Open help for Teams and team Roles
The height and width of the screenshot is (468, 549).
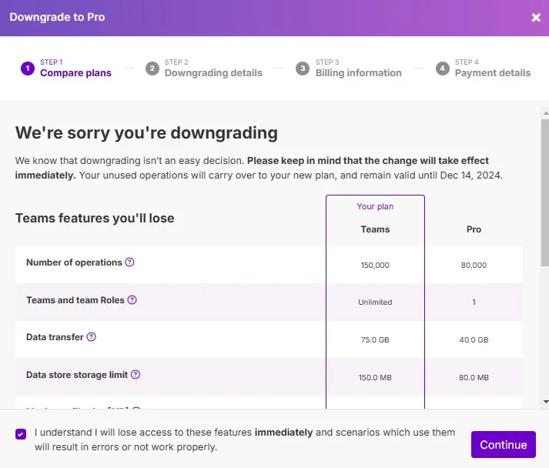[132, 299]
